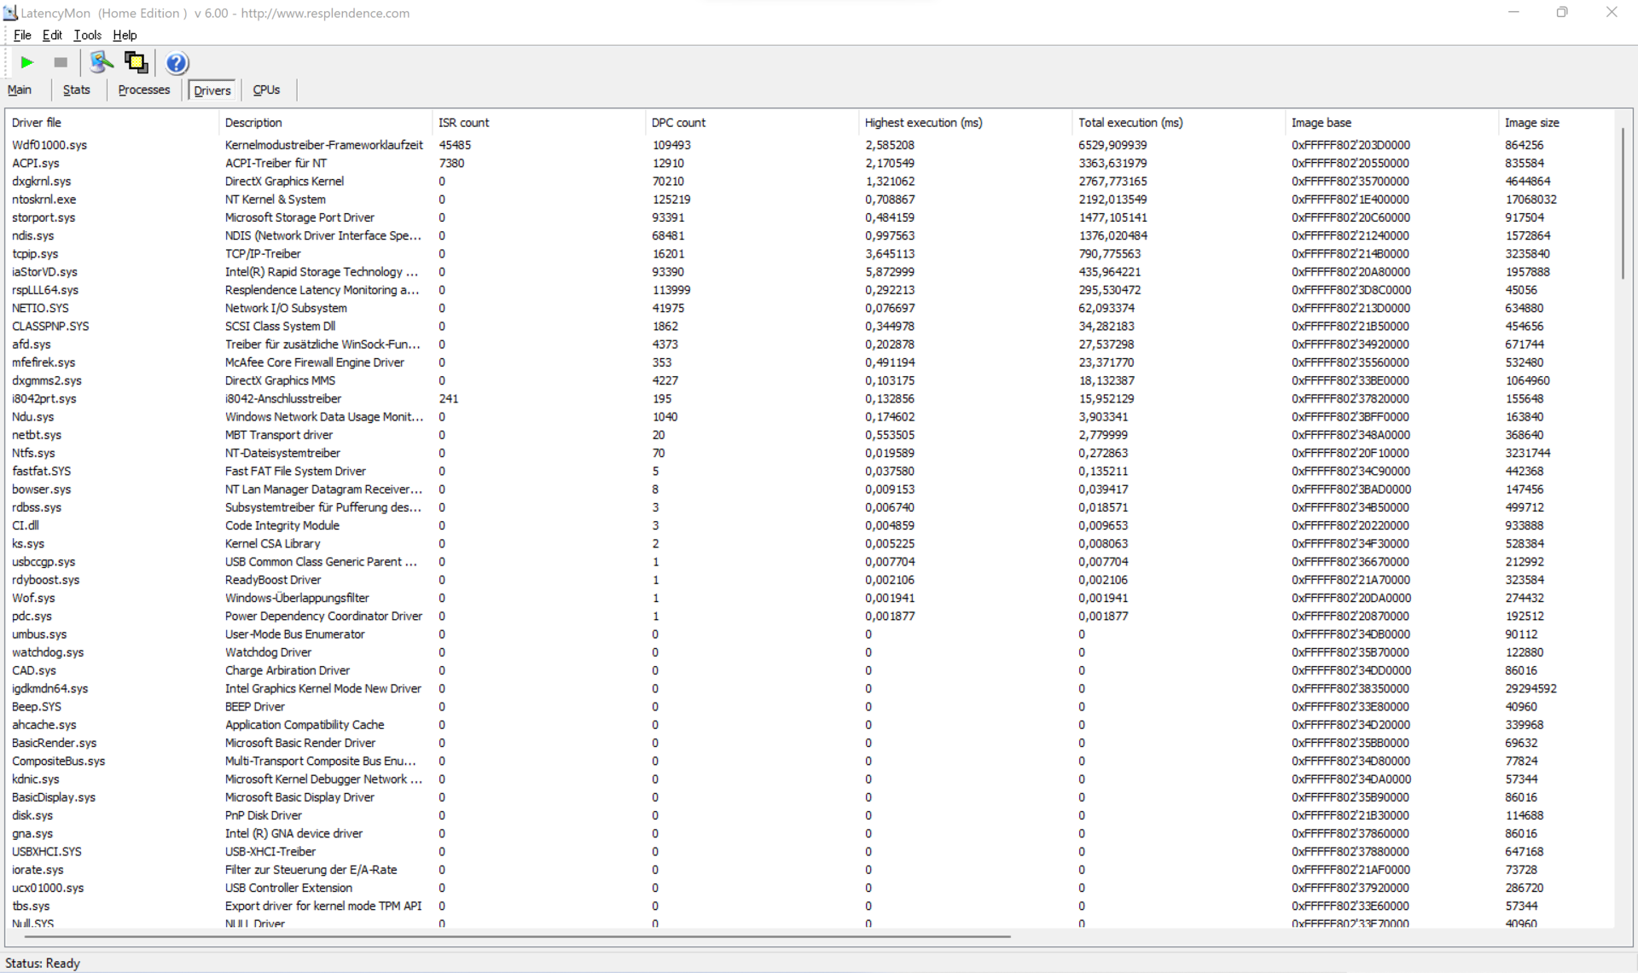This screenshot has width=1638, height=973.
Task: Sort by the DPC count column header
Action: tap(678, 123)
